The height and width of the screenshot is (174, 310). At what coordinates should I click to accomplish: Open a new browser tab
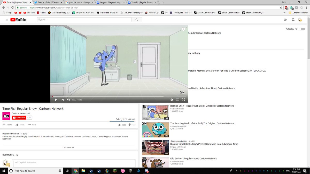pos(161,3)
